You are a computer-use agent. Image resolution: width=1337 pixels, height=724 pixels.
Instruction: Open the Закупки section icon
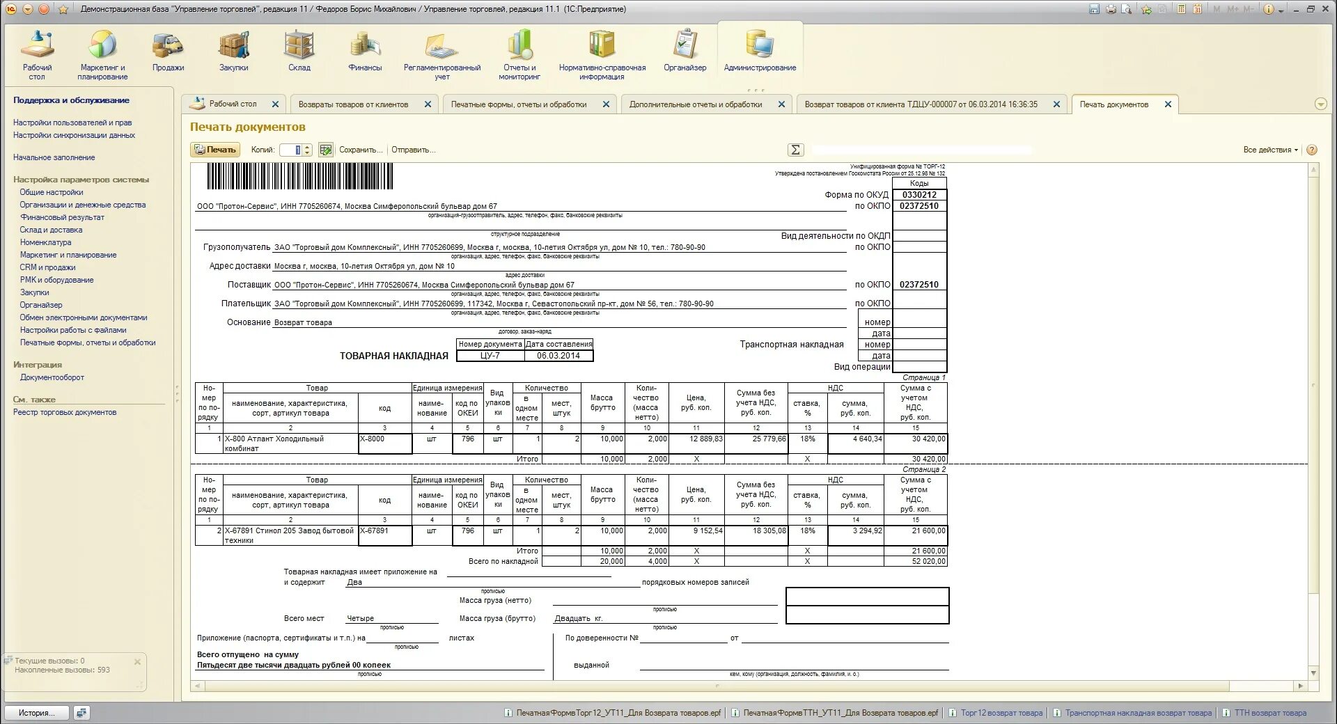coord(234,52)
